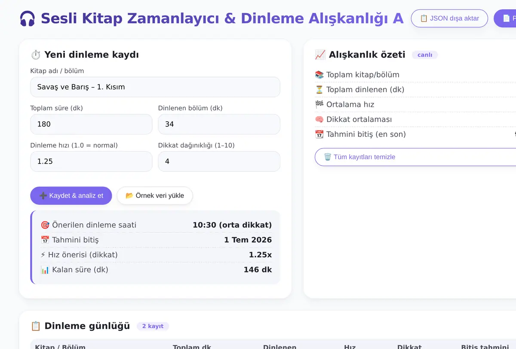This screenshot has width=516, height=349.
Task: Click the Tahmini bitiş (en son) label
Action: pyautogui.click(x=366, y=134)
